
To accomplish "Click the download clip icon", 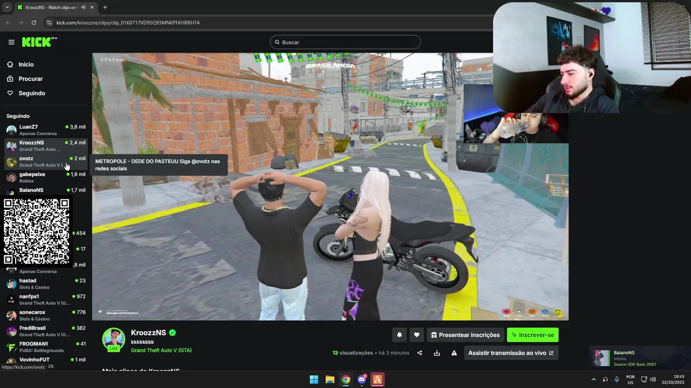I will (437, 353).
